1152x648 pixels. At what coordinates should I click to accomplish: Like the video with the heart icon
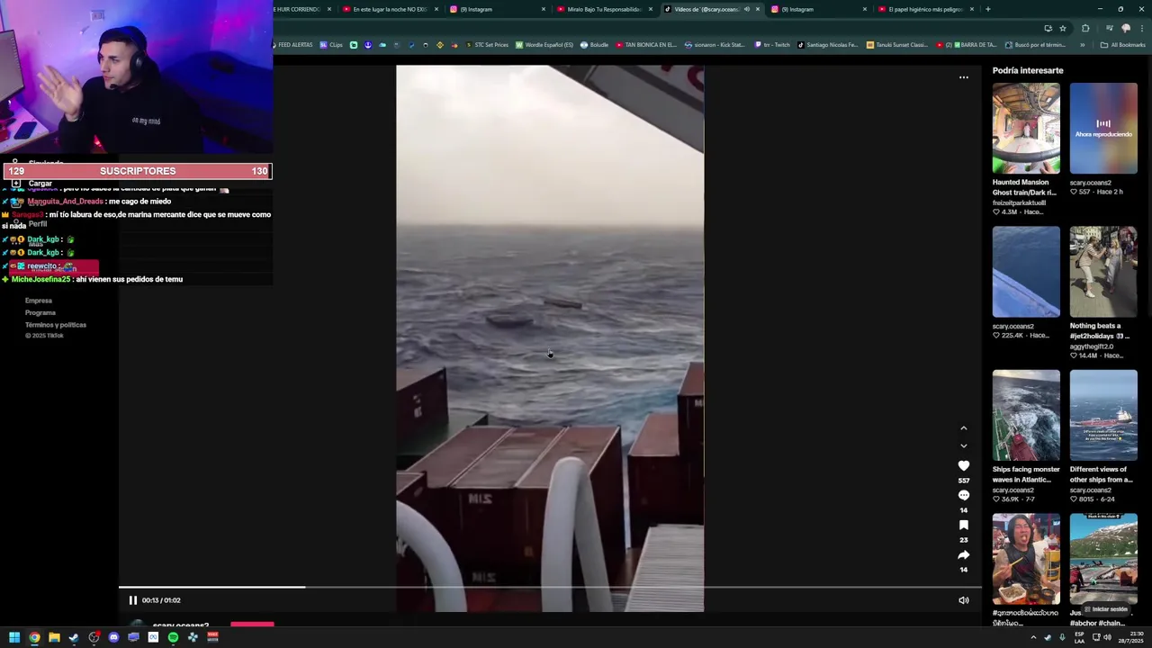click(963, 466)
